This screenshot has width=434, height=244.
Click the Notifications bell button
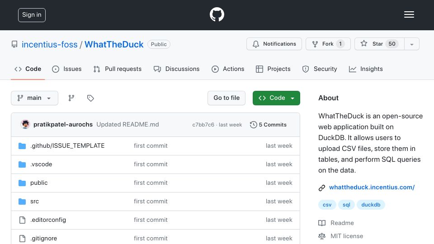(274, 44)
